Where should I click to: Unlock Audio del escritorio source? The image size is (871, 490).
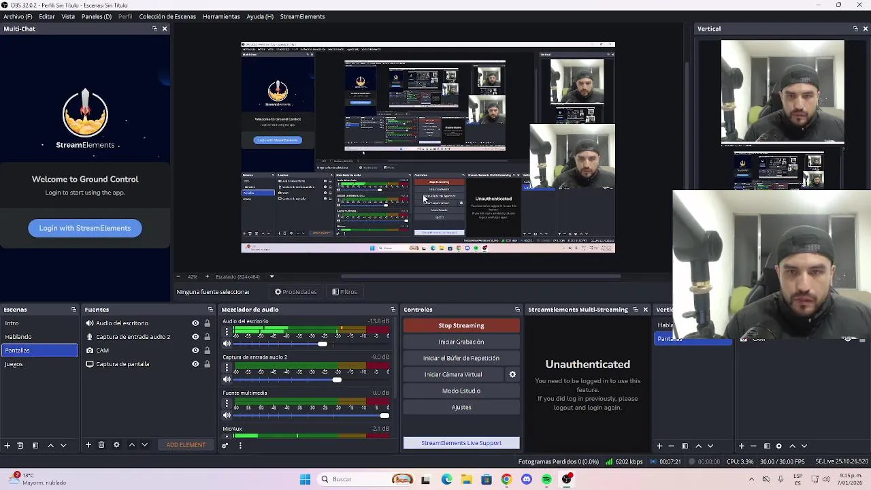click(x=208, y=323)
